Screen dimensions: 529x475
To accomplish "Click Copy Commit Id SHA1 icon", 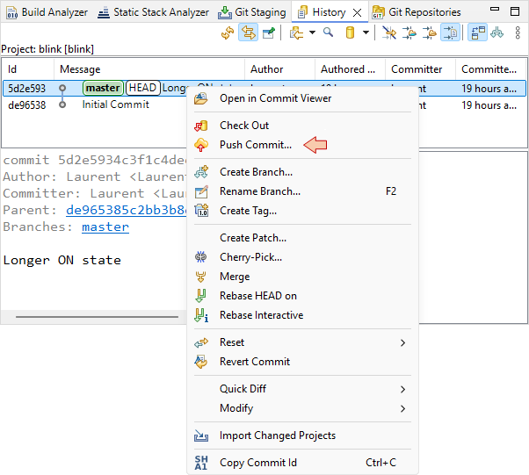I will pyautogui.click(x=201, y=463).
